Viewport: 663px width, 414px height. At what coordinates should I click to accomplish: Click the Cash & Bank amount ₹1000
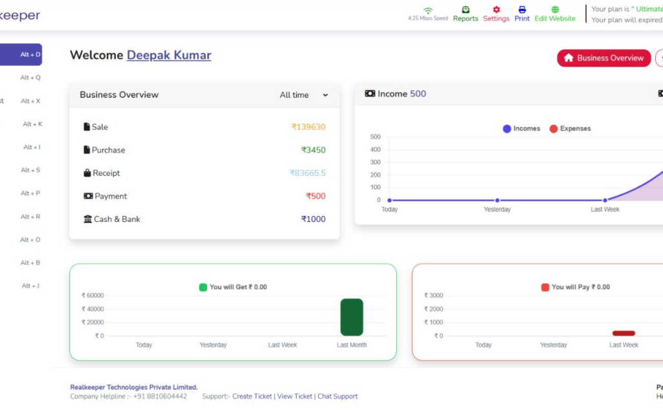point(313,219)
